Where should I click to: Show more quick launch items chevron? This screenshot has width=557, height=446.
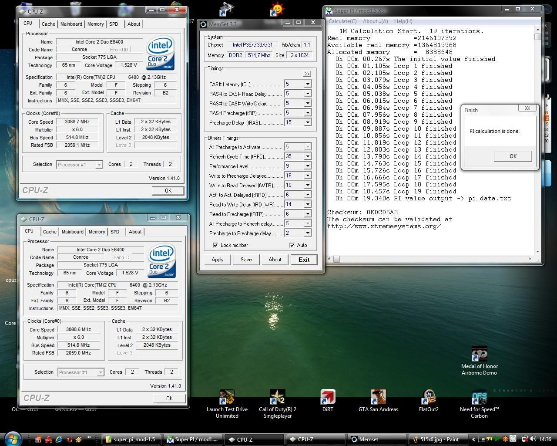coord(89,437)
